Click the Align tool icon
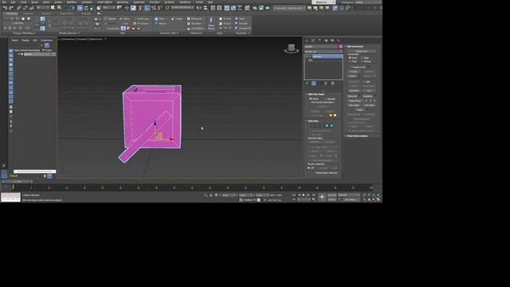This screenshot has width=510, height=287. point(206,8)
